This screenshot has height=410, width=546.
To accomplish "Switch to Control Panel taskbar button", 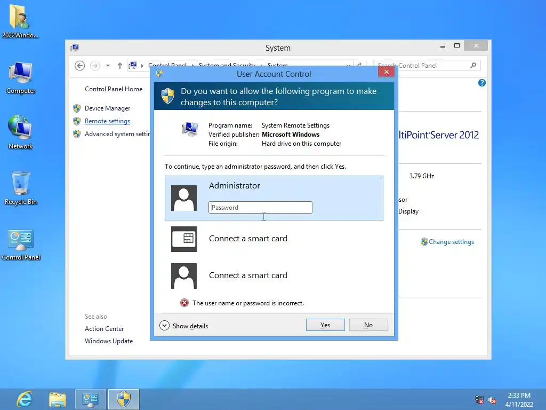I will coord(90,399).
